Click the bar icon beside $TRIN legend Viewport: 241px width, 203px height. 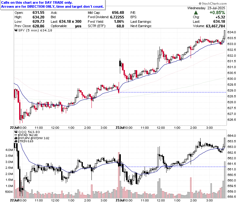[16, 141]
